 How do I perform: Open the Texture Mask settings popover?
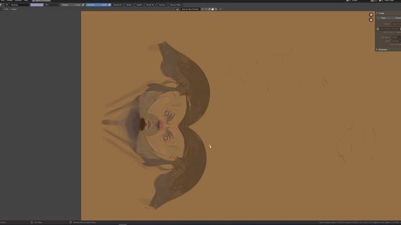(x=176, y=5)
